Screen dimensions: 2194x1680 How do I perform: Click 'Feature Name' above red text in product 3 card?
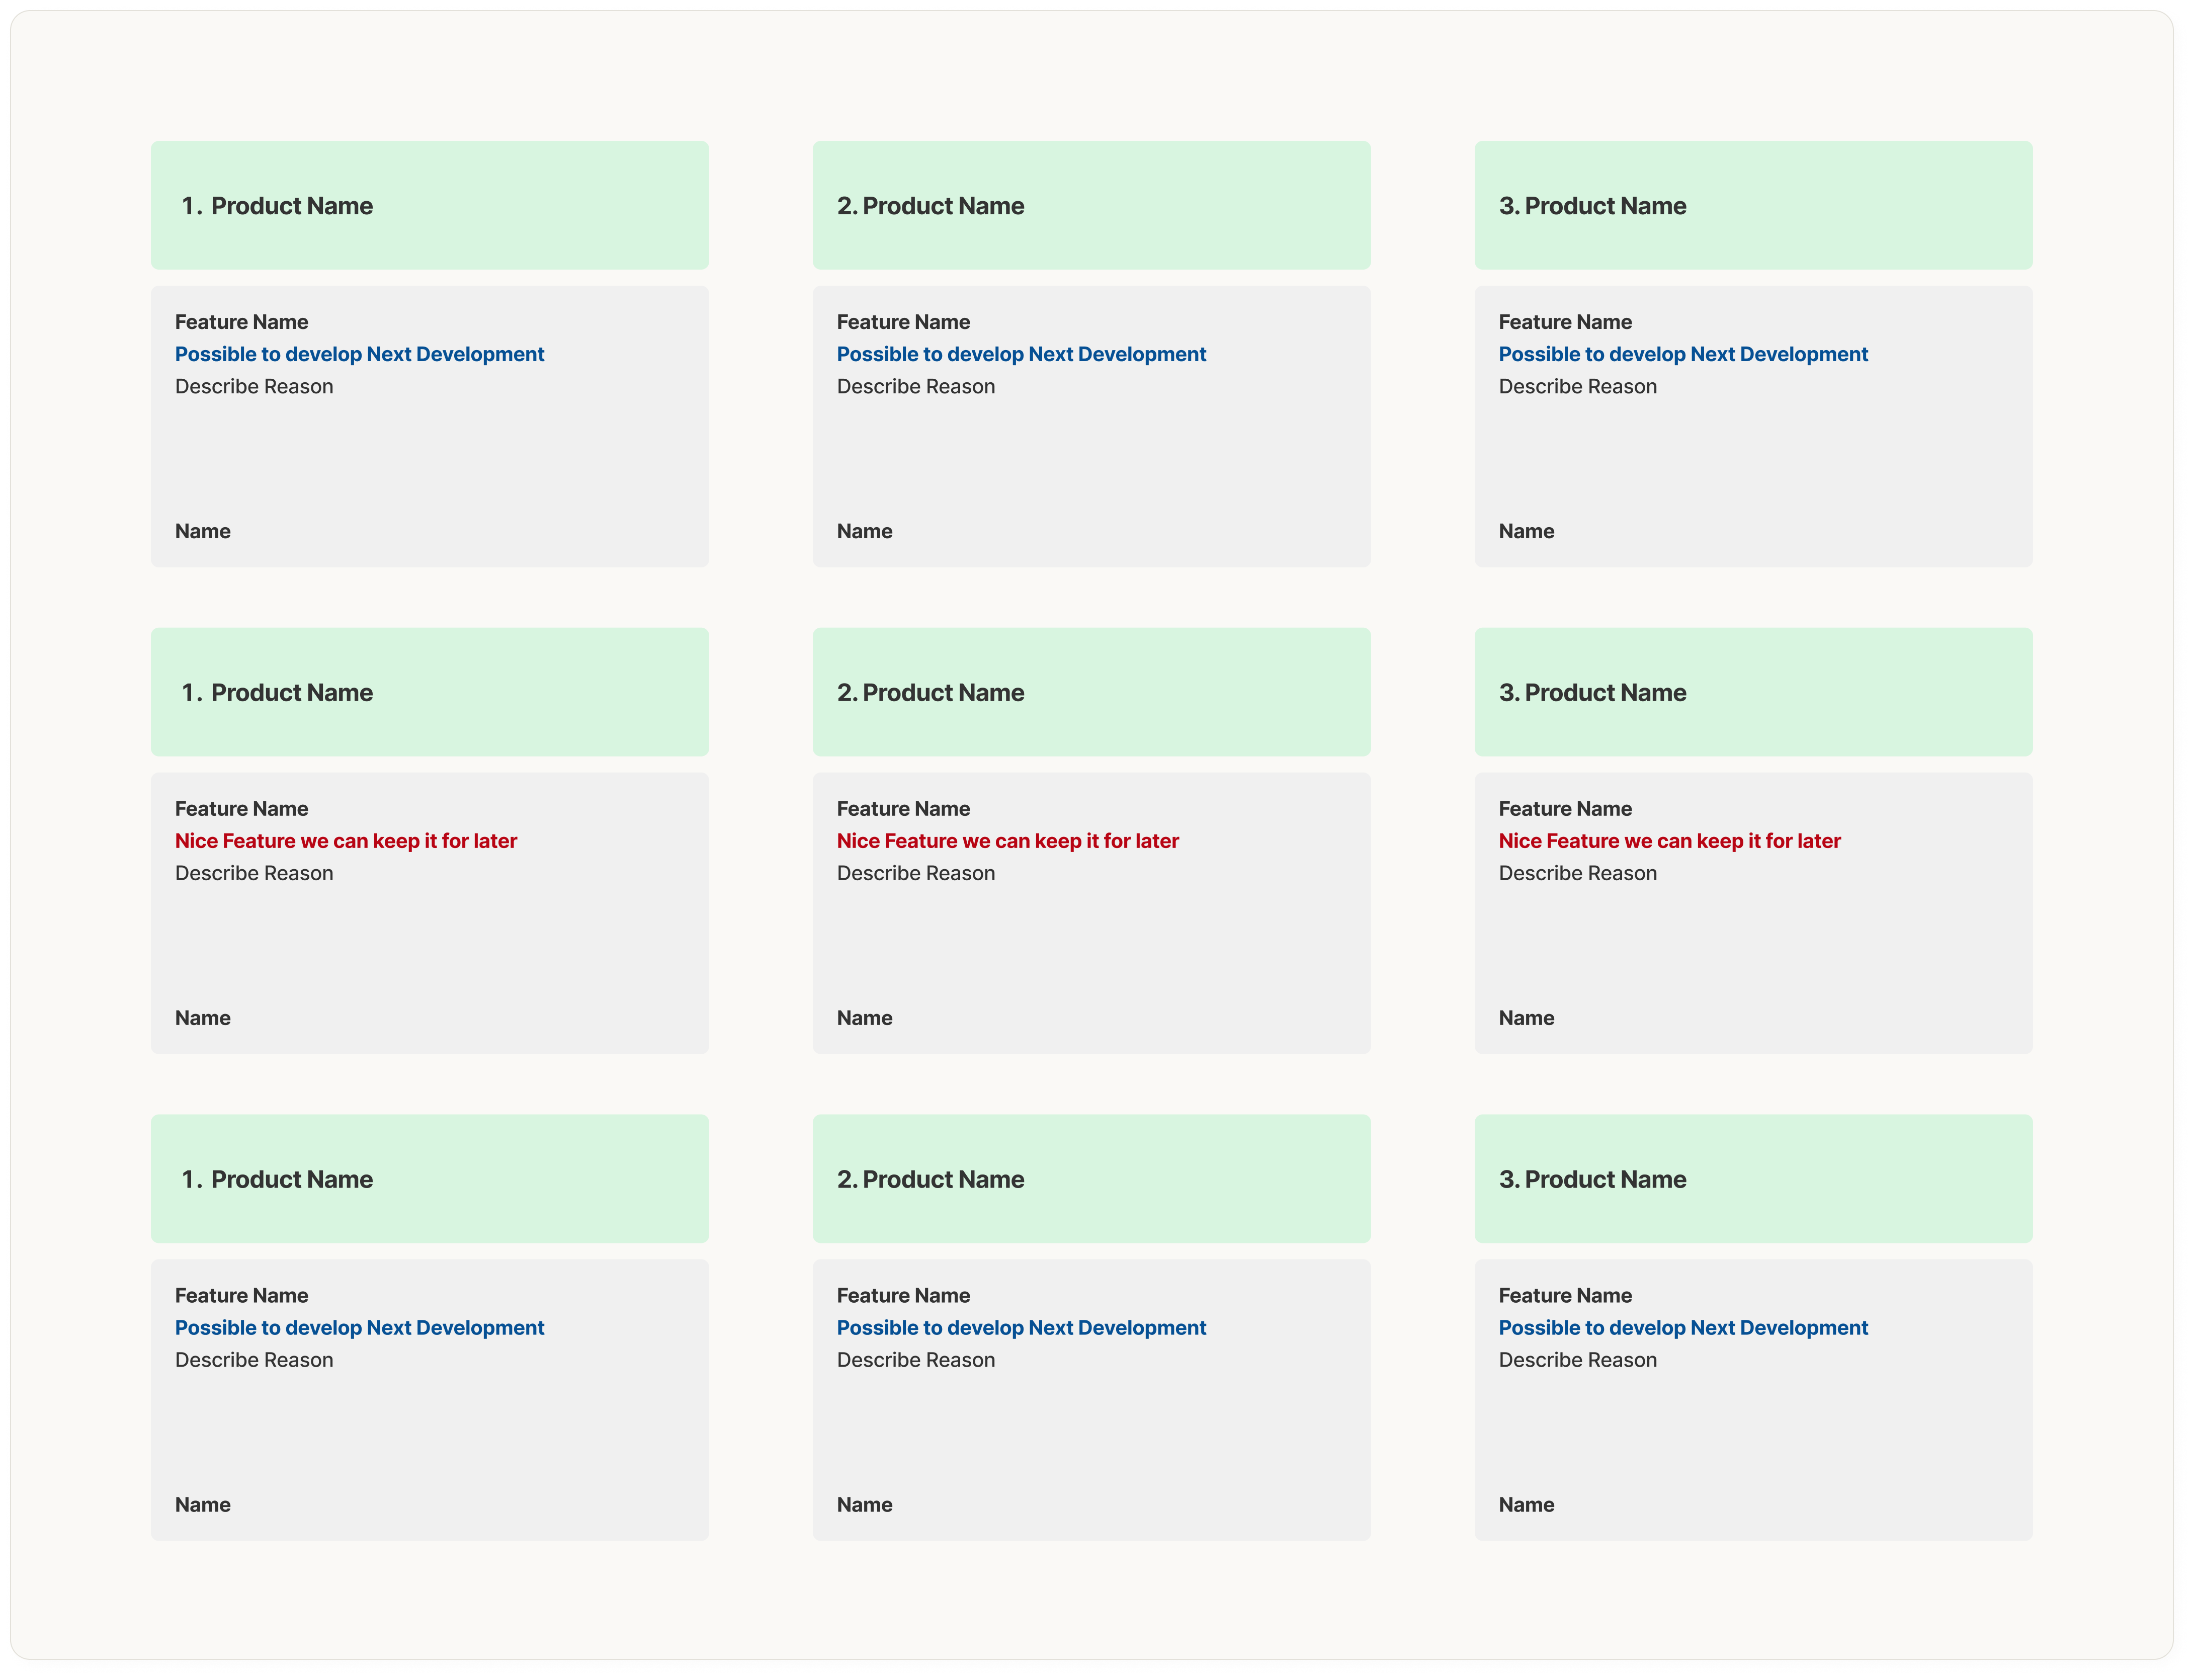(1566, 809)
